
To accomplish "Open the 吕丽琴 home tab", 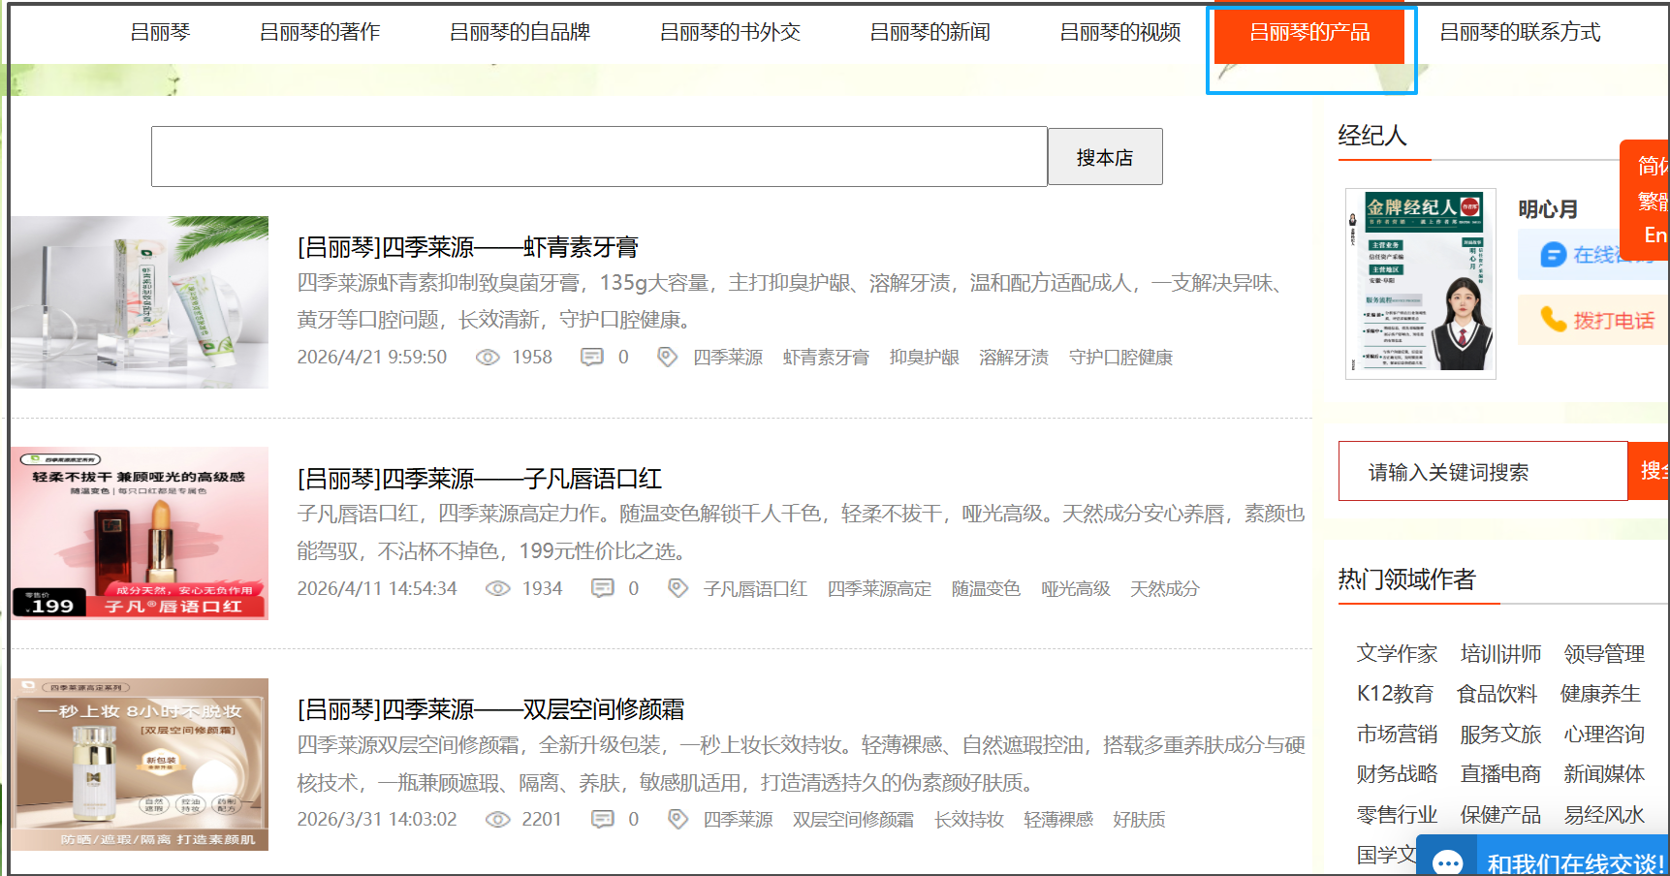I will 160,33.
